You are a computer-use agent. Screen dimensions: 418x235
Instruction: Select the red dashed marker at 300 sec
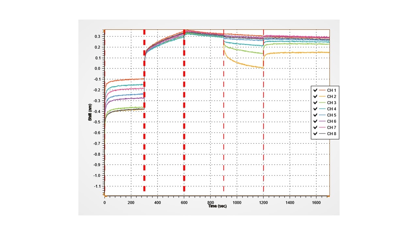click(144, 147)
